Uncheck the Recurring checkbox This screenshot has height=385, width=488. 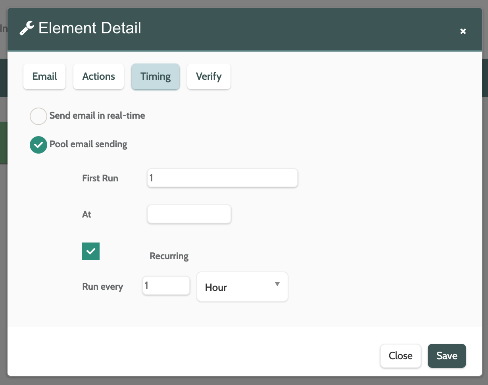pyautogui.click(x=91, y=251)
